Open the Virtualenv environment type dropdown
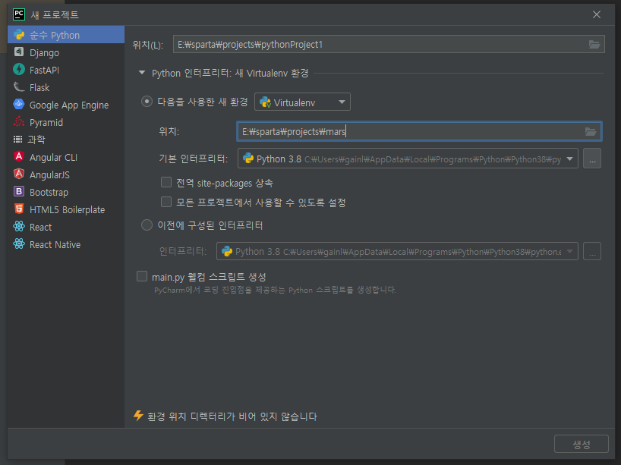The width and height of the screenshot is (621, 465). click(302, 102)
